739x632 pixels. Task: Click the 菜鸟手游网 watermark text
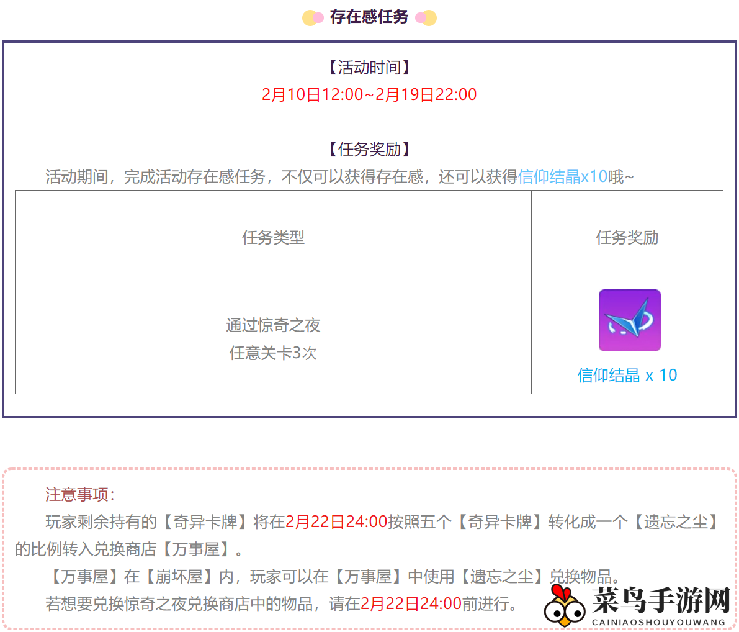click(x=661, y=599)
